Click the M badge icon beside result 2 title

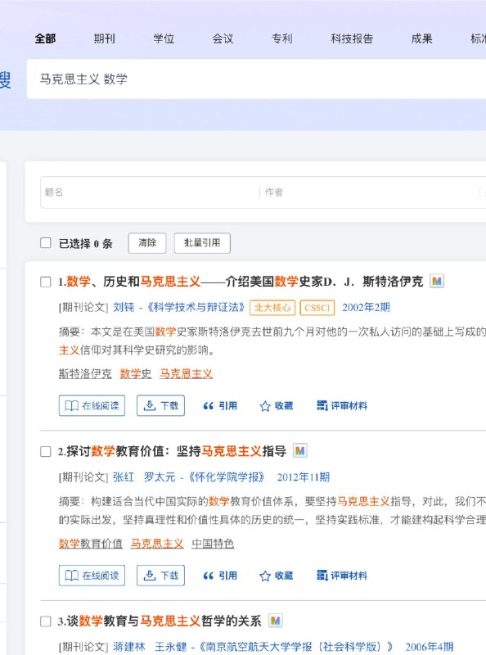[299, 451]
